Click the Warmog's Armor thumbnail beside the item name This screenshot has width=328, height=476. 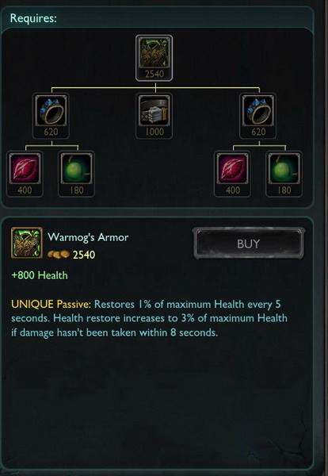pos(27,243)
